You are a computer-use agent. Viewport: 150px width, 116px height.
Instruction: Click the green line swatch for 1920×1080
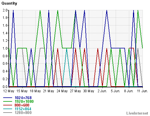(7, 101)
